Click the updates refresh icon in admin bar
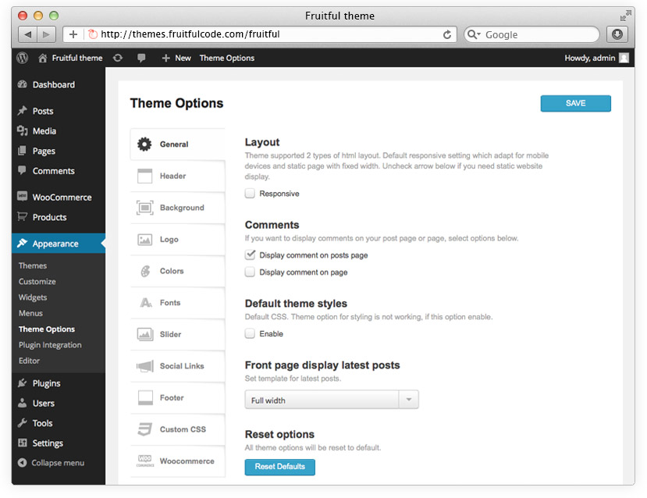 (x=118, y=57)
